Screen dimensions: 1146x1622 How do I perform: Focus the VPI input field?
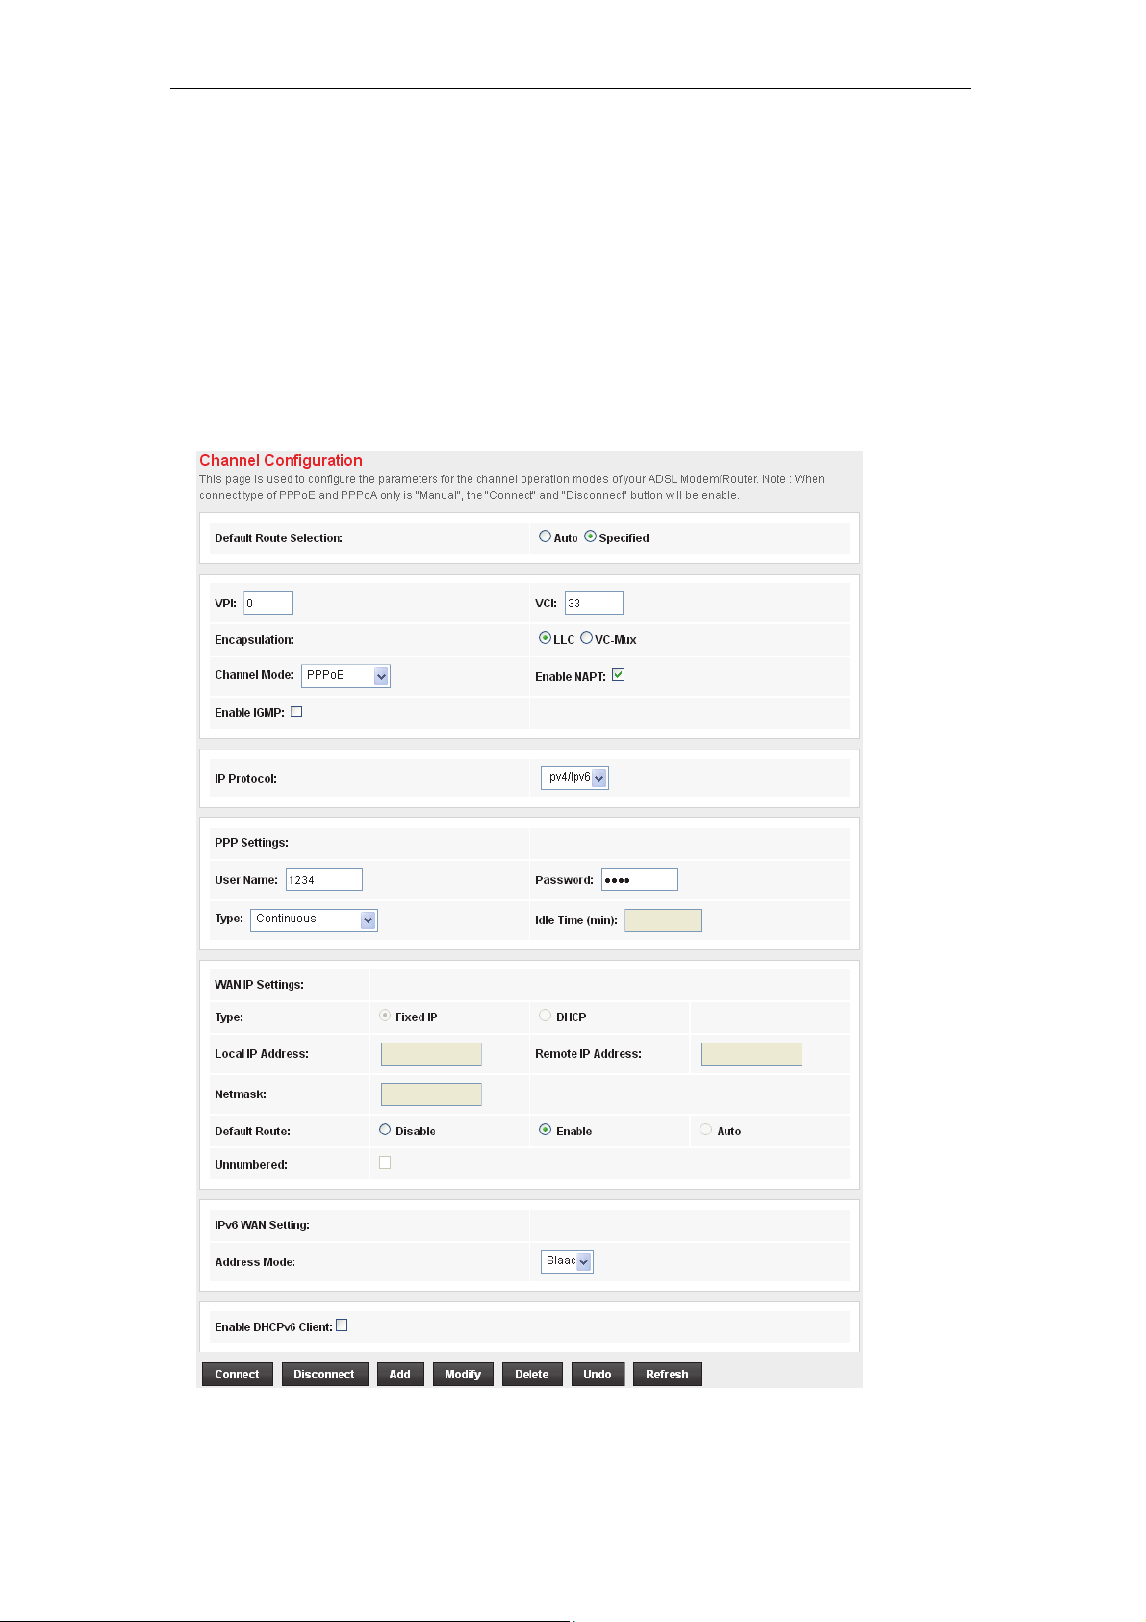pyautogui.click(x=267, y=604)
